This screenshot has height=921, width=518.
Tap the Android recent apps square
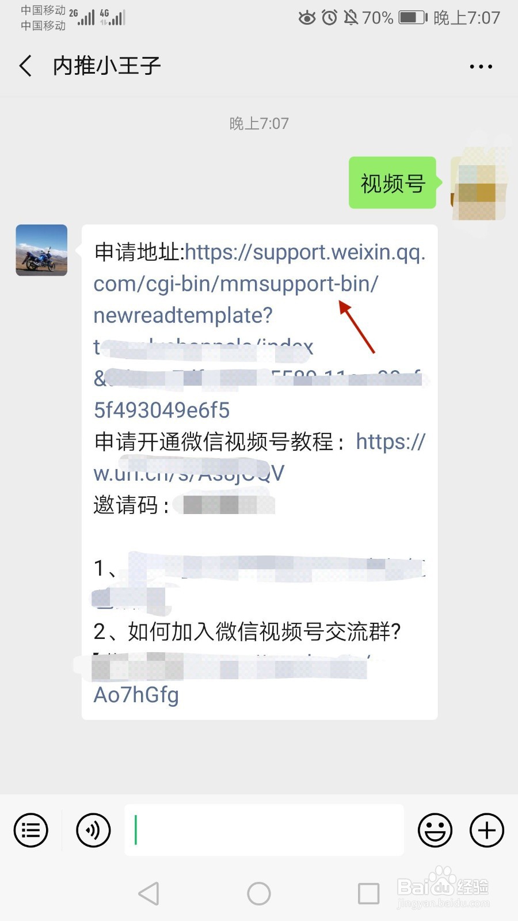coord(368,893)
